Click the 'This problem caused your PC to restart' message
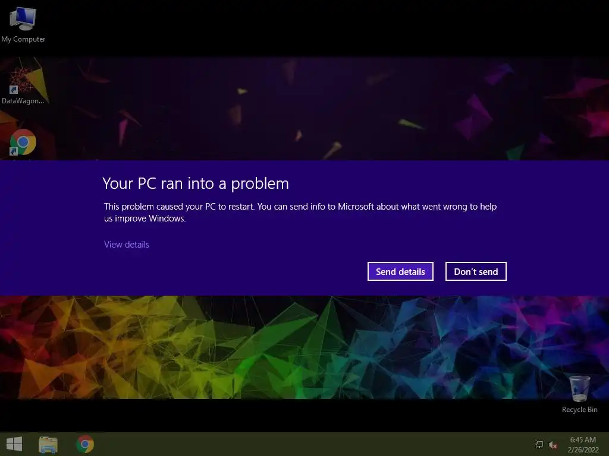Image resolution: width=609 pixels, height=456 pixels. (x=300, y=212)
